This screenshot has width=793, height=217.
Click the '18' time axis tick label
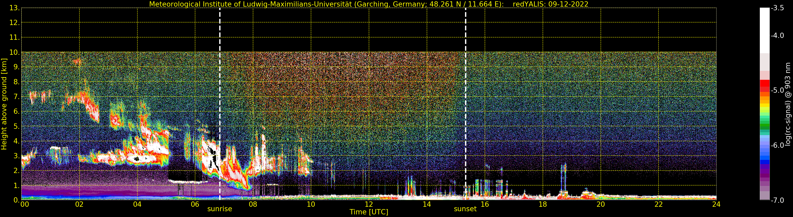[543, 204]
